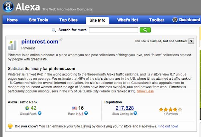
Task: Click the Find out how! link
Action: tap(168, 126)
